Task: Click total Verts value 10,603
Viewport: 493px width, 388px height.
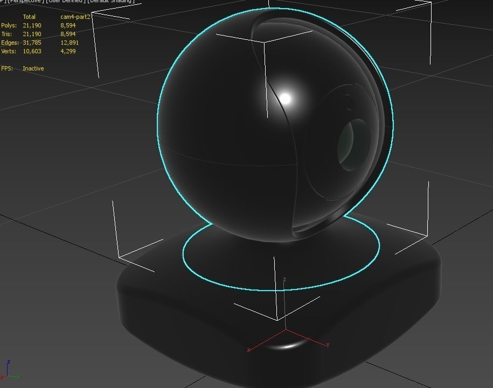Action: tap(32, 51)
